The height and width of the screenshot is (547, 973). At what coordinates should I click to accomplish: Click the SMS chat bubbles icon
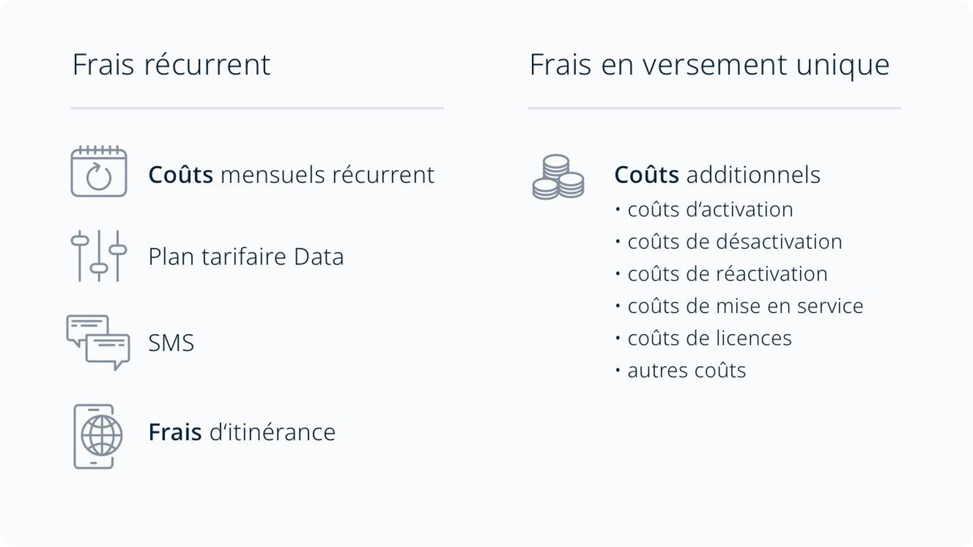click(x=98, y=343)
